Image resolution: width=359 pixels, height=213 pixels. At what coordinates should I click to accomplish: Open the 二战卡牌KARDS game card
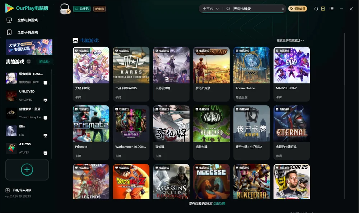coord(131,74)
